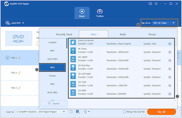Choose MP4 in the format list

(x=52, y=51)
